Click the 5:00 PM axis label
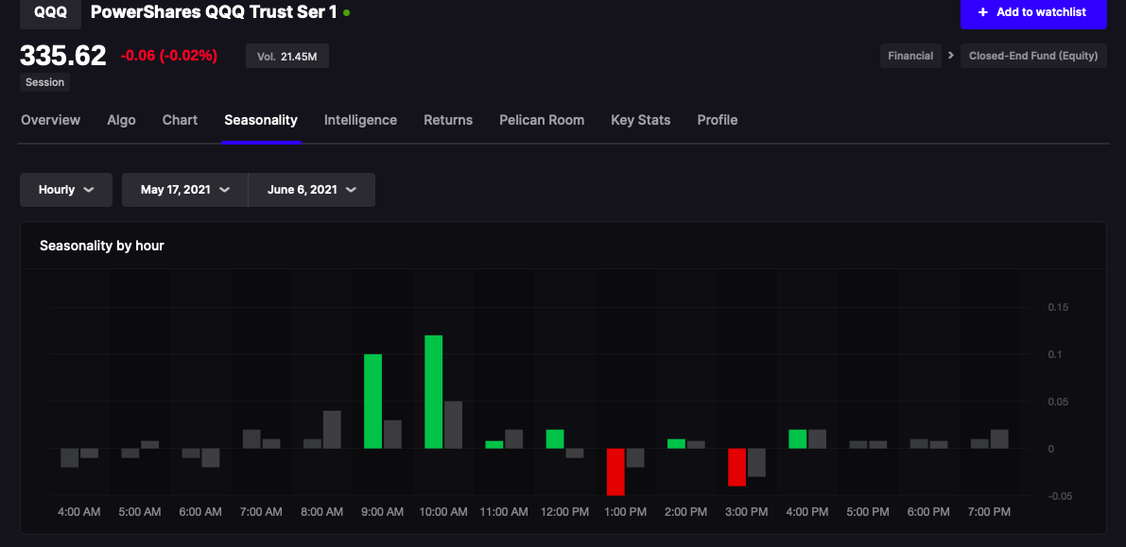 868,512
